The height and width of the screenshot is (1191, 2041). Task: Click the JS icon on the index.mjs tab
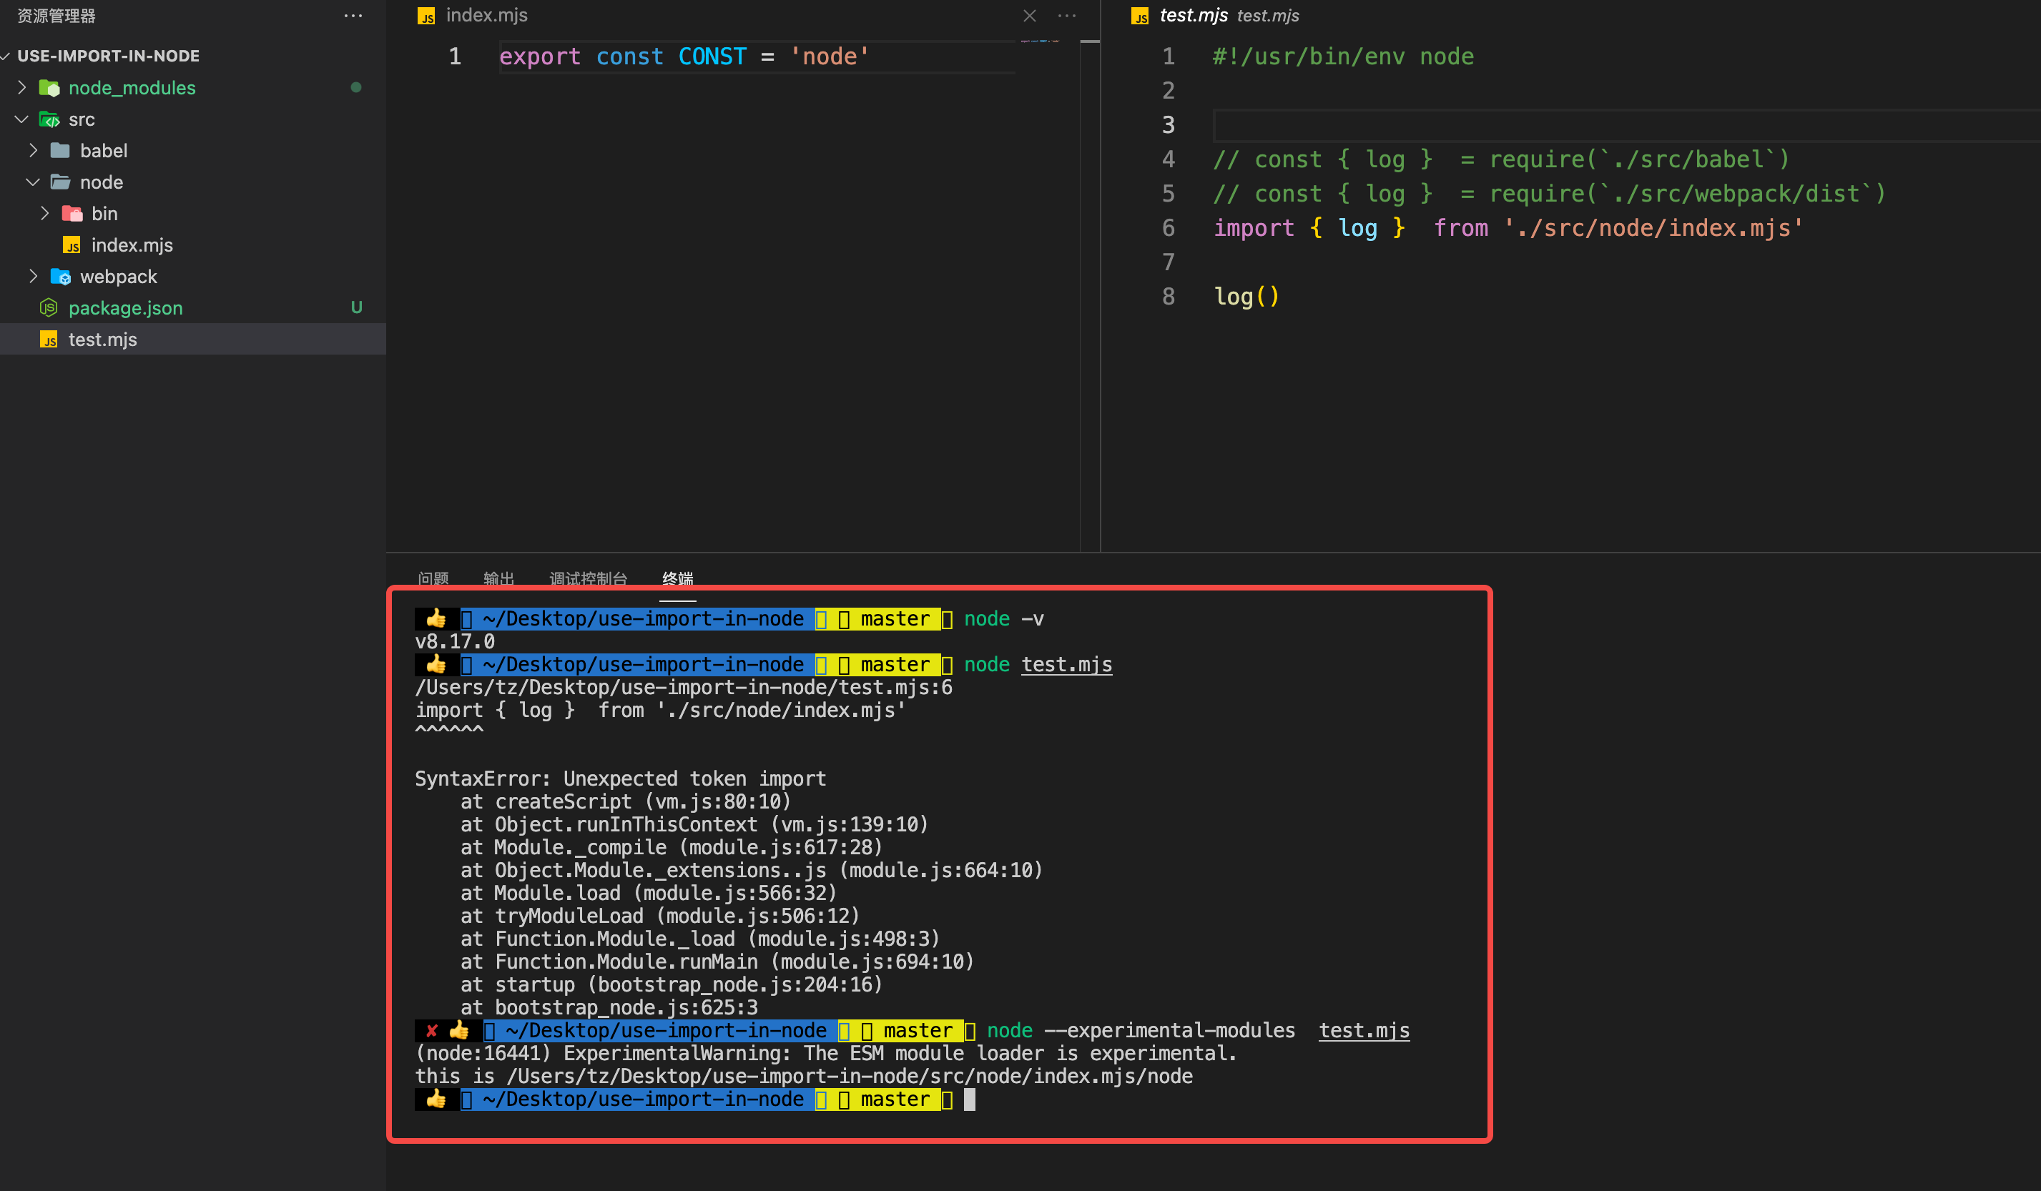pos(427,16)
